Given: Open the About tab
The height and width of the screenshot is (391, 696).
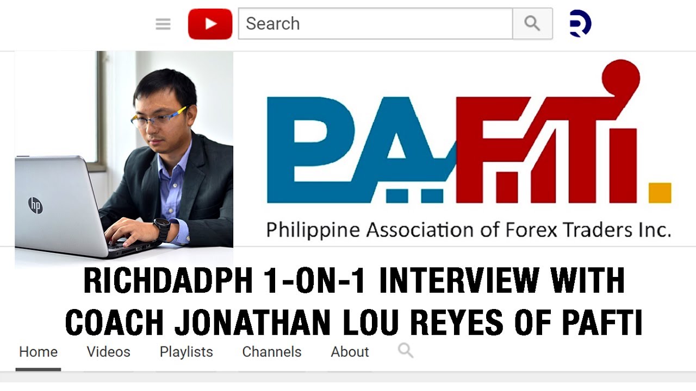Looking at the screenshot, I should (x=350, y=352).
